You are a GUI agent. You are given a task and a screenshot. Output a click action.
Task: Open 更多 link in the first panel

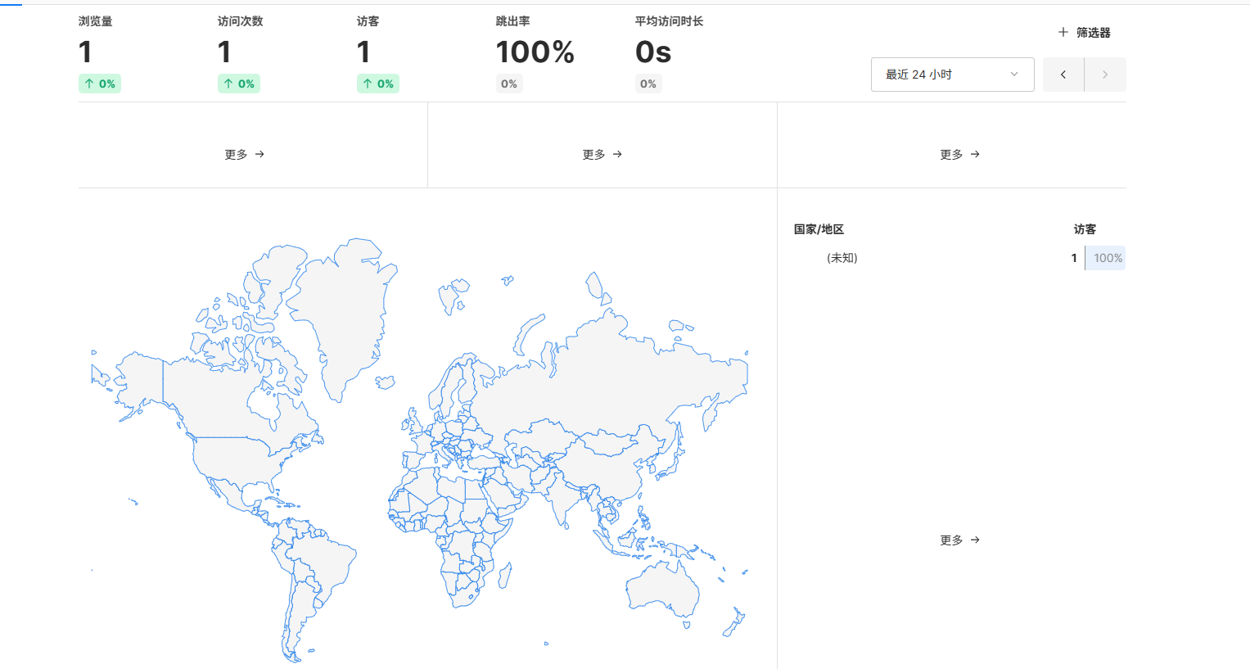(x=245, y=154)
